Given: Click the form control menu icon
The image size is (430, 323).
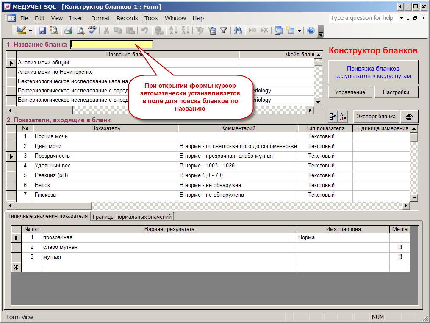Looking at the screenshot, I should (x=11, y=18).
